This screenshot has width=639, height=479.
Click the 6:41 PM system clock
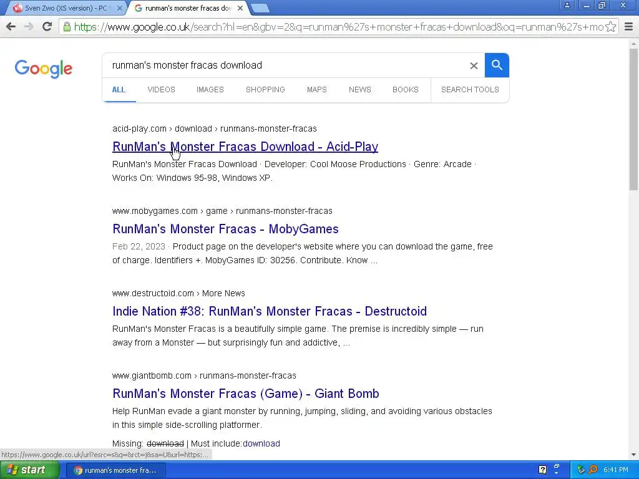616,470
